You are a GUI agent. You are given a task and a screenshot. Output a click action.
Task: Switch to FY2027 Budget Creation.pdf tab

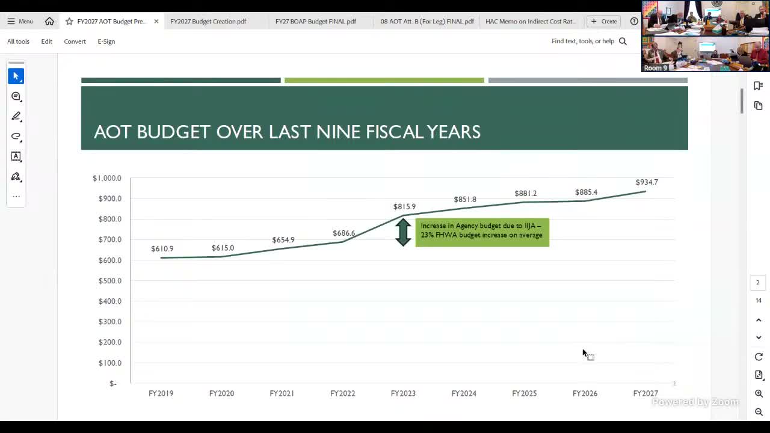[208, 21]
